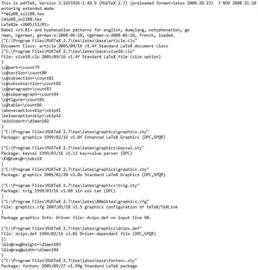Viewport: 258px width, 270px height.
Task: Click the graphics.cfg file path line
Action: [x=75, y=202]
